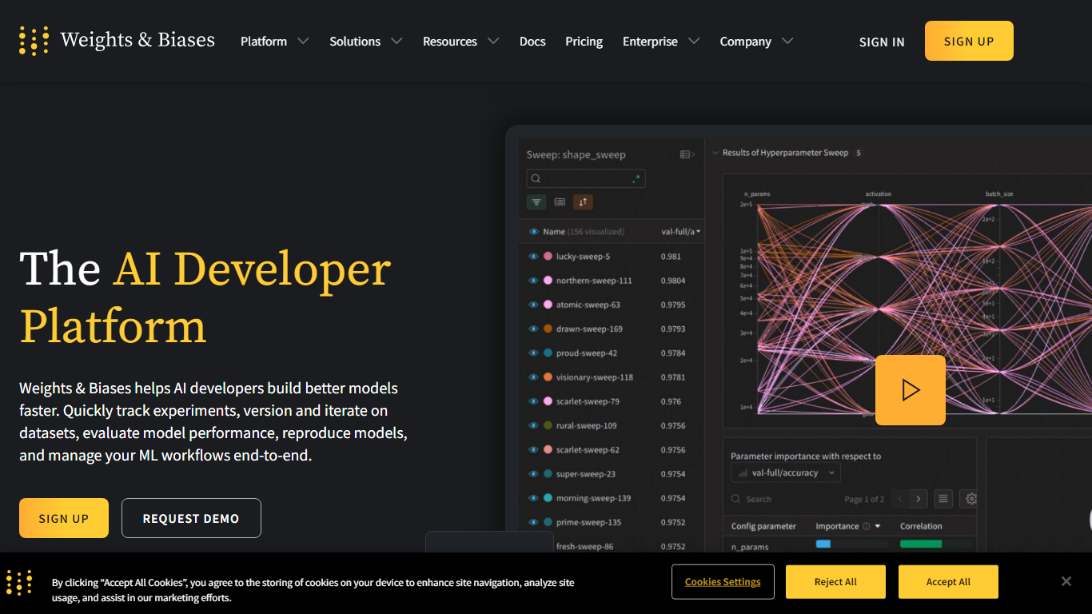Click the northern-sweep-111 color dot
The width and height of the screenshot is (1092, 614).
(548, 281)
